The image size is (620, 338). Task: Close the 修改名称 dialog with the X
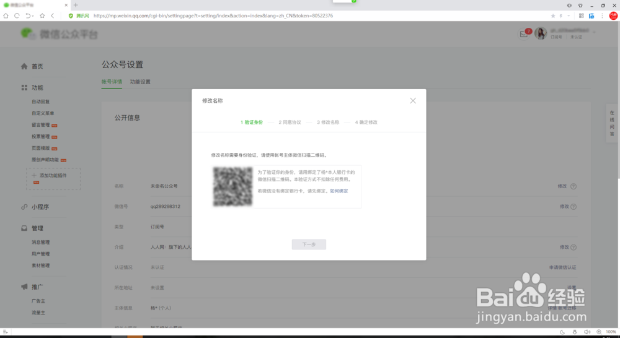click(x=413, y=101)
